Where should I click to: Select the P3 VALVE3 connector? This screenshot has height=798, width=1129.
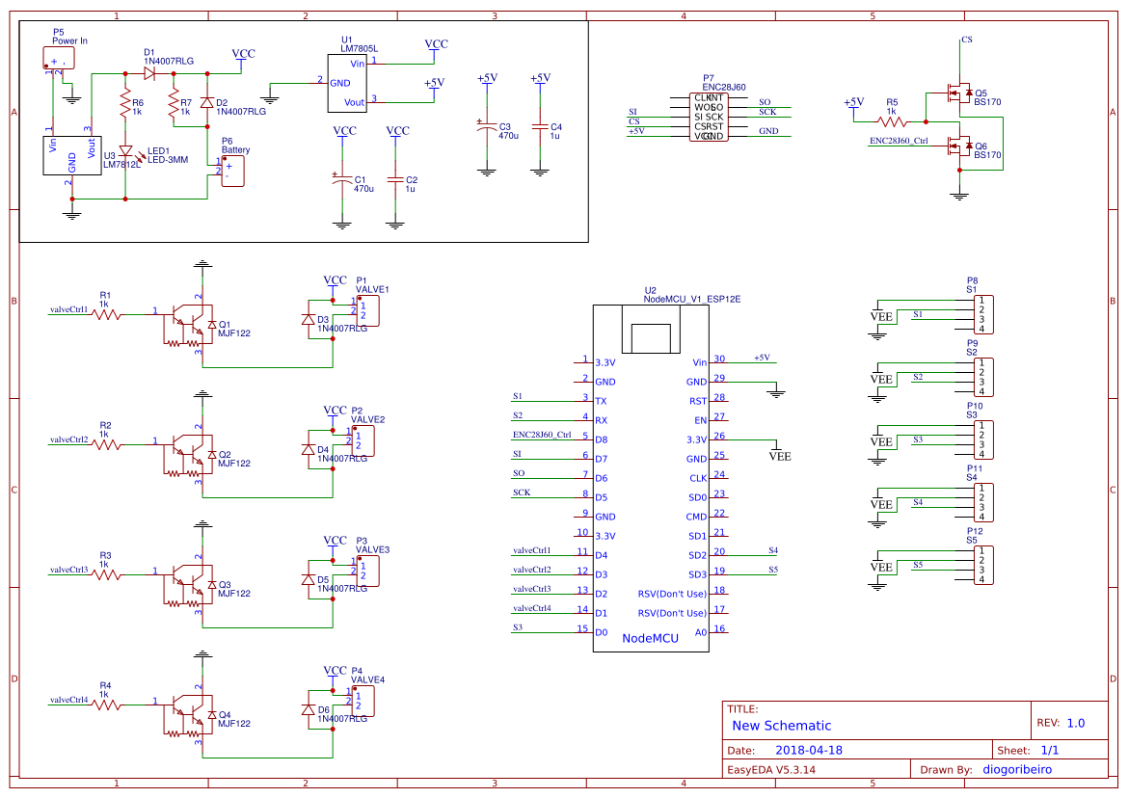click(367, 571)
